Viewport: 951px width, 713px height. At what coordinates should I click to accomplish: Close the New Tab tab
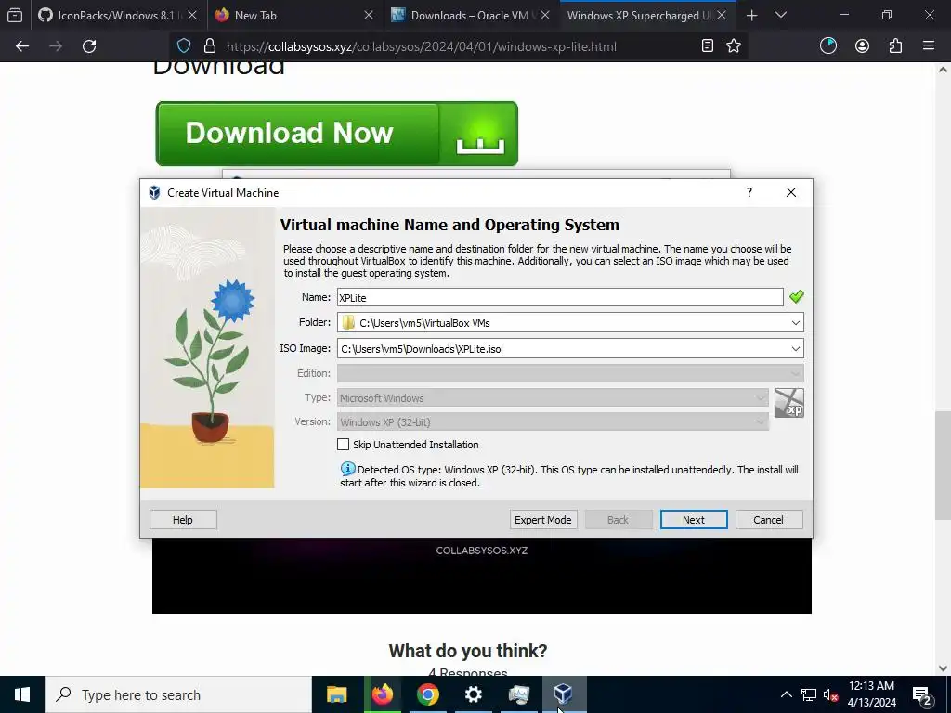tap(368, 15)
